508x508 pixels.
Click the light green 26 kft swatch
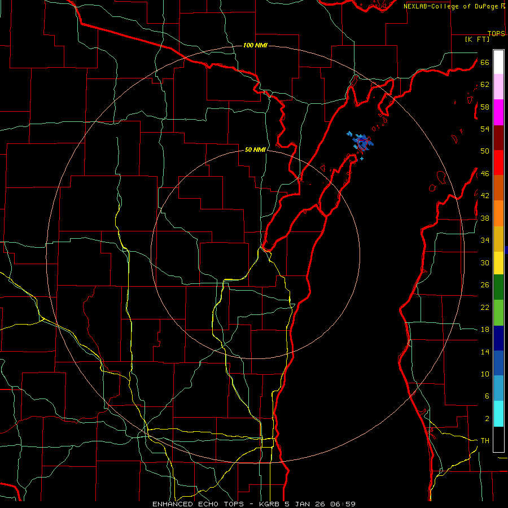(x=498, y=313)
